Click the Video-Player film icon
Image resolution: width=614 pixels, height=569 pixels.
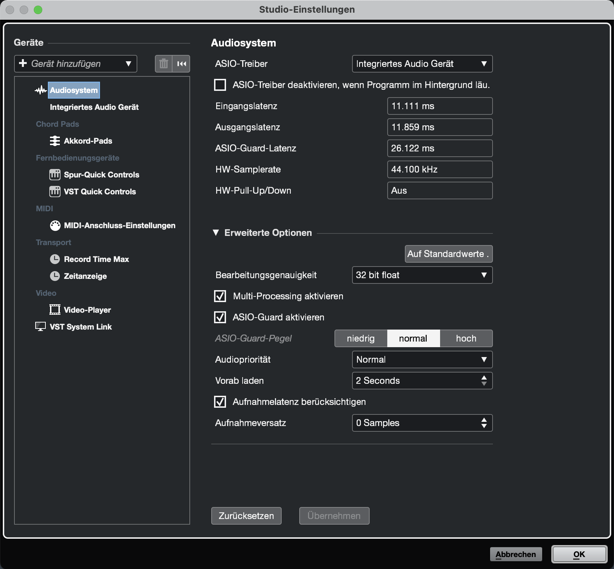click(55, 310)
